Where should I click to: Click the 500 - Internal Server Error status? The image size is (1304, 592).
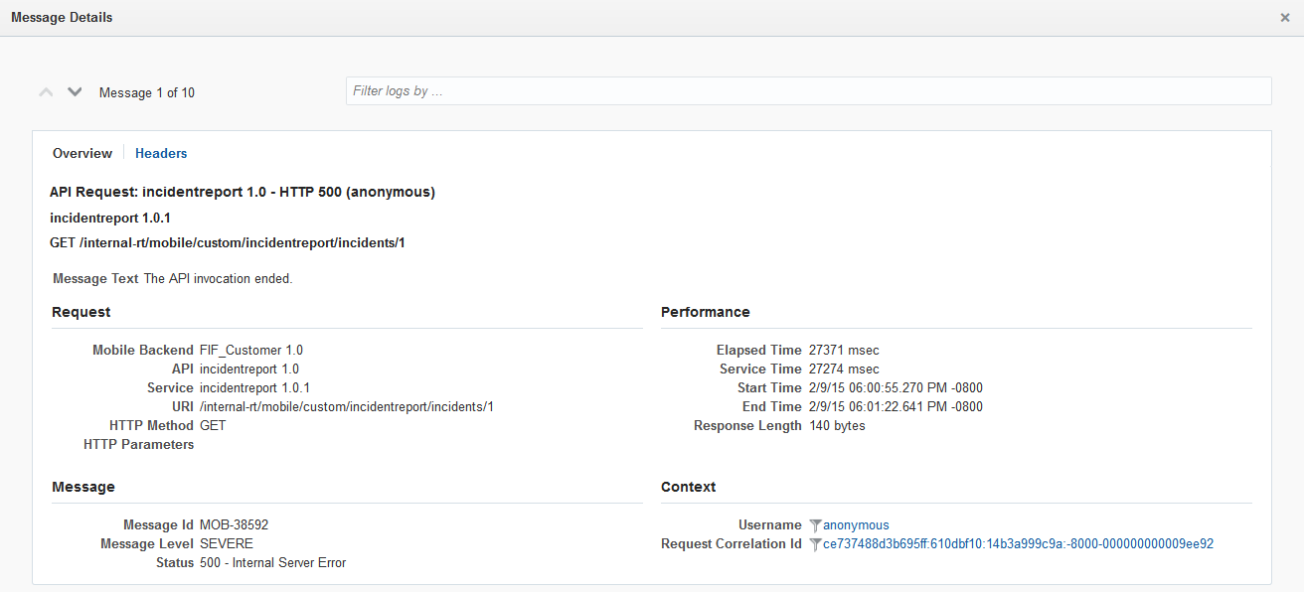coord(272,563)
